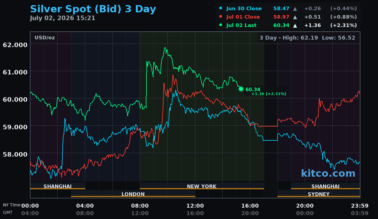Click the 3 Day High 62.19 Low 56.52 summary
Image resolution: width=378 pixels, height=219 pixels.
click(x=307, y=38)
